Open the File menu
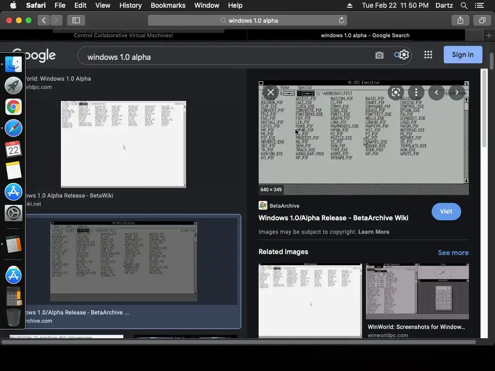The image size is (495, 371). (x=59, y=5)
